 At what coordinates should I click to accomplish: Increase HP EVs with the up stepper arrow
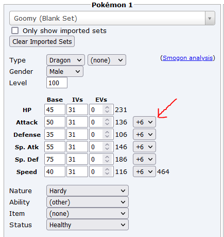coord(107,107)
